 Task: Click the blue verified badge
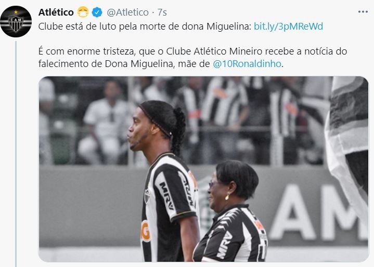pyautogui.click(x=97, y=12)
